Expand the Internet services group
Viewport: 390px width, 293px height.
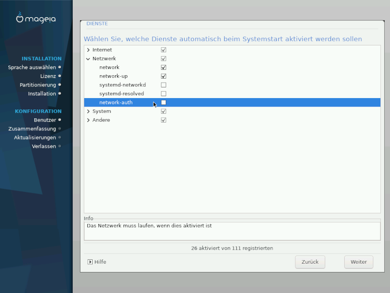click(88, 50)
